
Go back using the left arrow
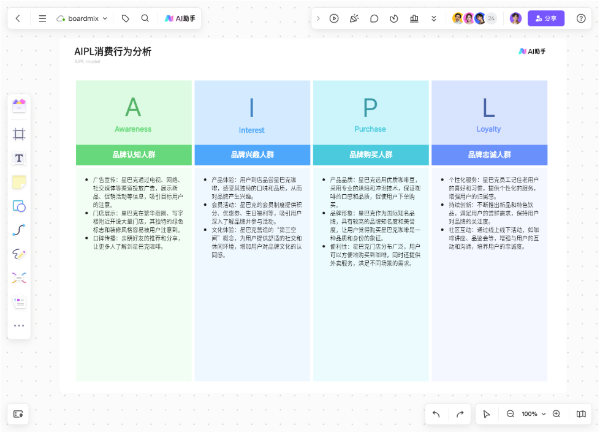[18, 18]
